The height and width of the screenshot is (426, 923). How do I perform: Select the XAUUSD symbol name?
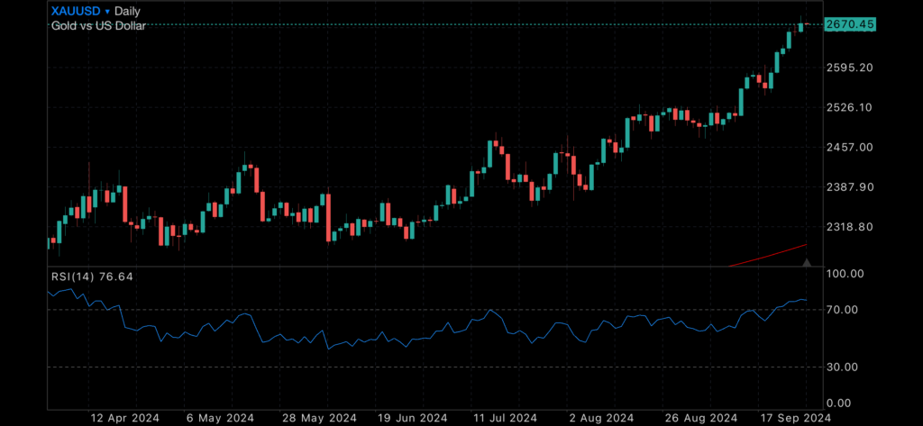pyautogui.click(x=76, y=11)
